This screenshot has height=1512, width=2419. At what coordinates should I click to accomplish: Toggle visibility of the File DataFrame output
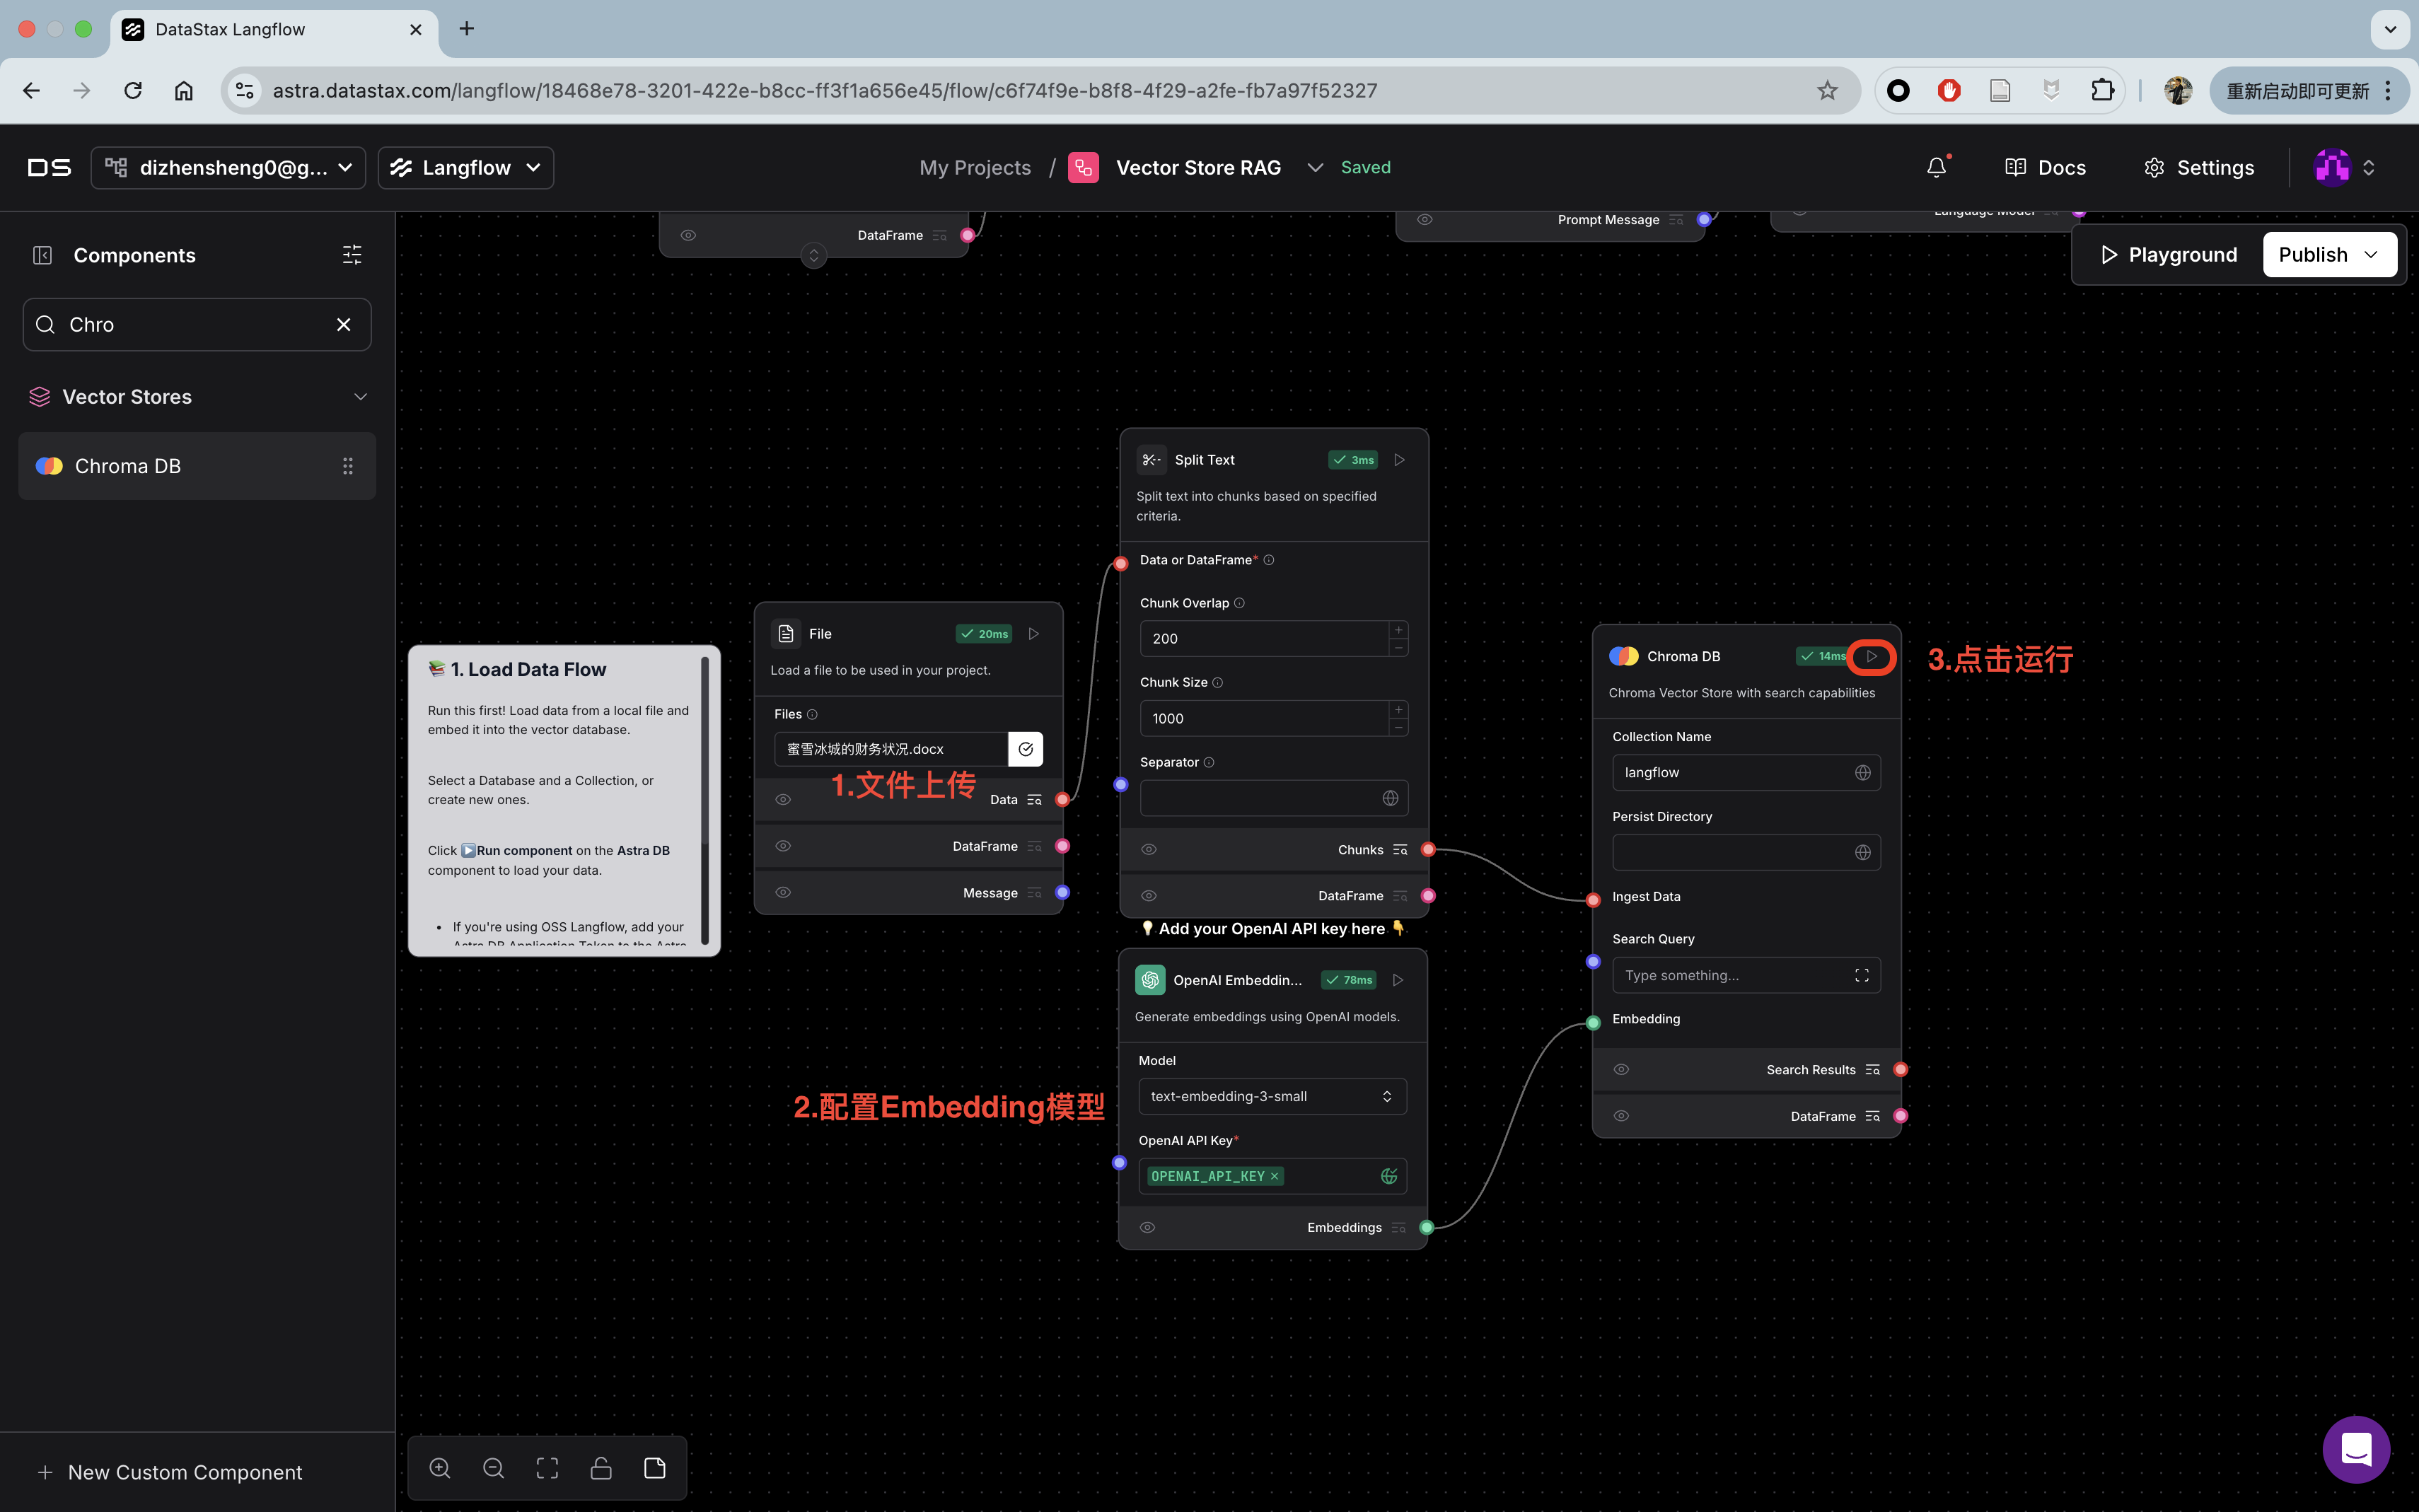783,846
